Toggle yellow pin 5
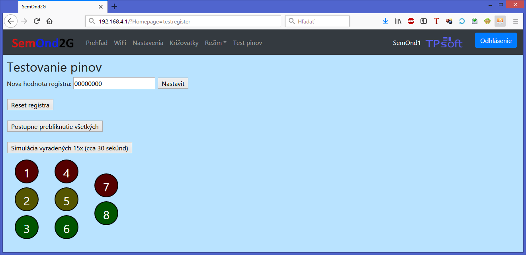This screenshot has height=255, width=526. tap(66, 200)
